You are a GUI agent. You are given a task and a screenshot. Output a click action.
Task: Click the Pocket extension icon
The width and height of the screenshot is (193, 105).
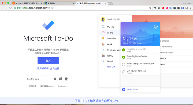[x=159, y=8]
